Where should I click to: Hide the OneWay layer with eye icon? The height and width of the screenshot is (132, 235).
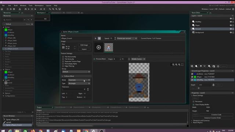pos(231,22)
